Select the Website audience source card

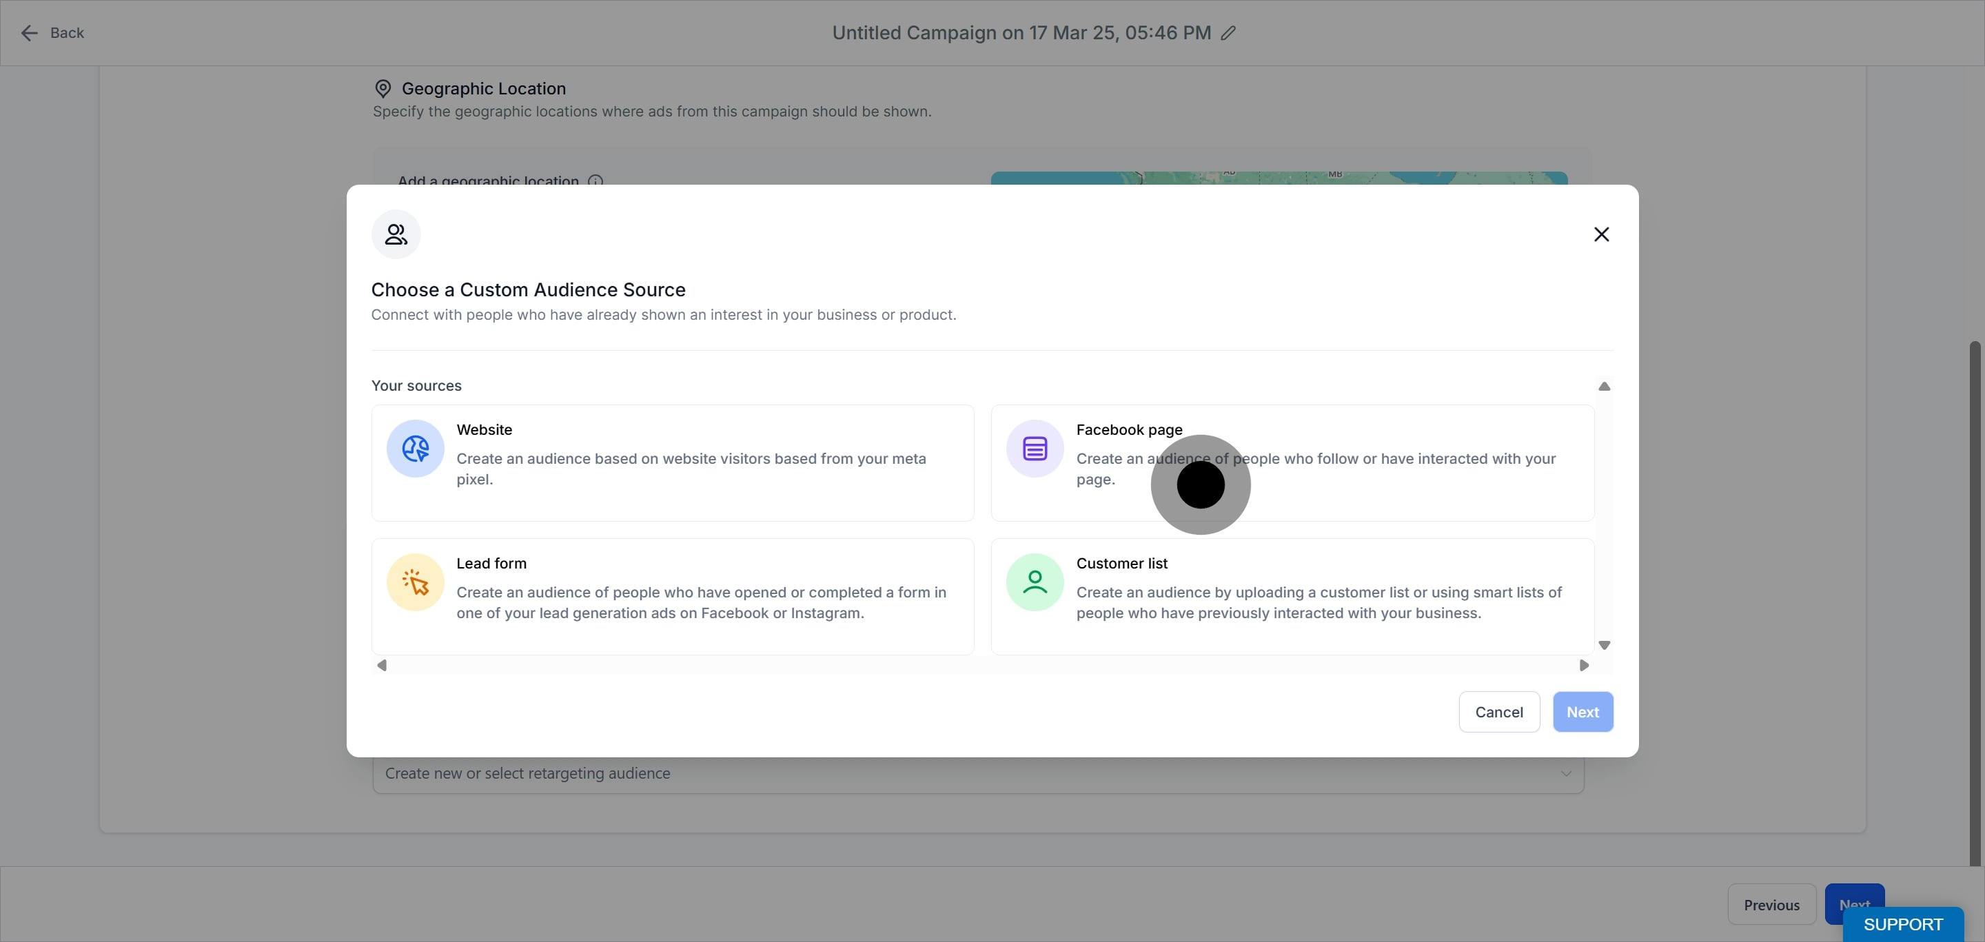[672, 463]
